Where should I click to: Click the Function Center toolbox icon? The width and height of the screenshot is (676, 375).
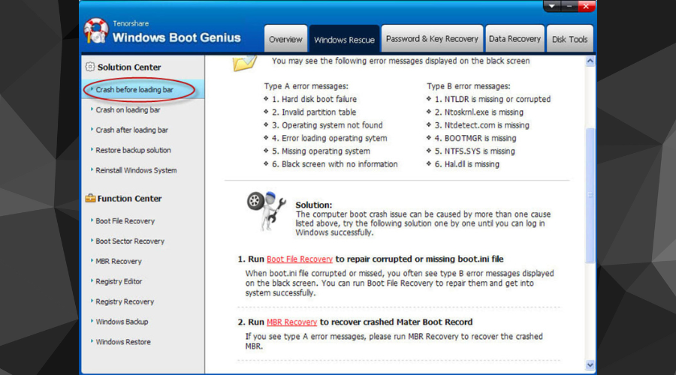click(x=90, y=198)
